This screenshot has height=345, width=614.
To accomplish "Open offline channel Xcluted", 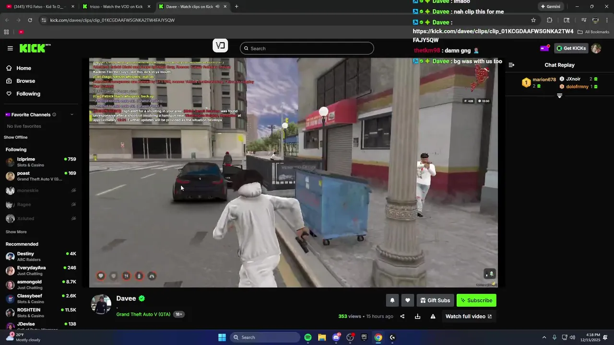I will click(41, 218).
